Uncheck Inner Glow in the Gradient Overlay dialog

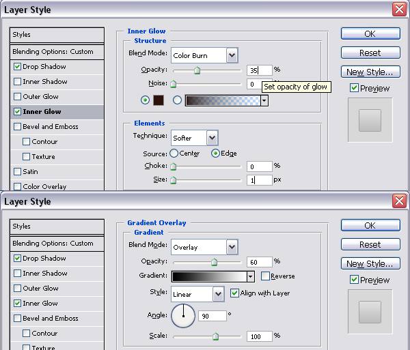point(17,304)
